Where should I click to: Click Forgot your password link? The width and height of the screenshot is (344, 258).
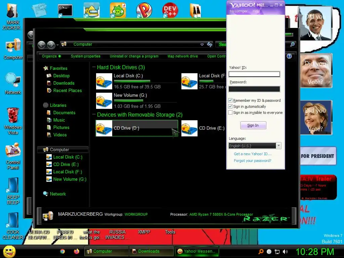tap(253, 161)
